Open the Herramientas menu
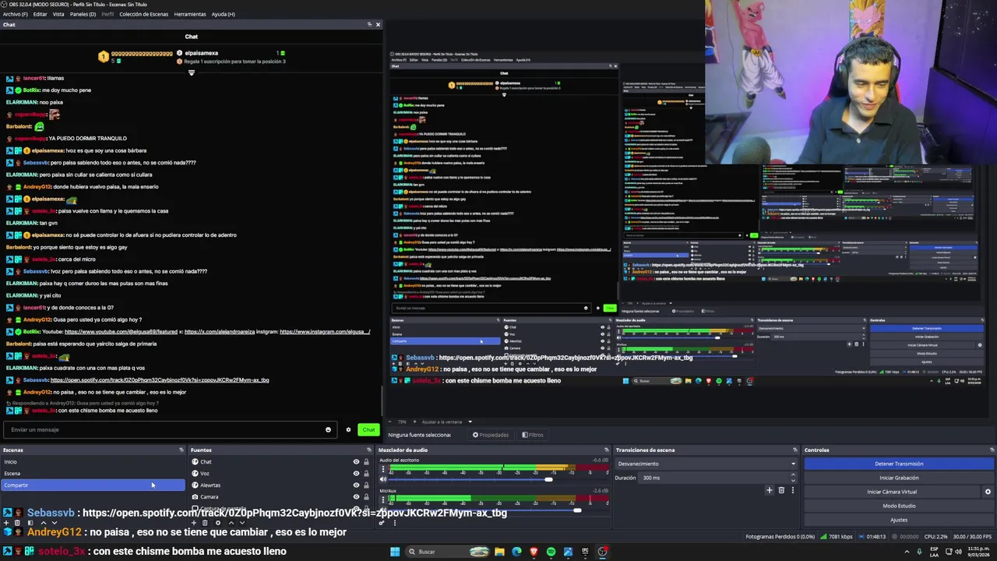The image size is (997, 561). [190, 14]
